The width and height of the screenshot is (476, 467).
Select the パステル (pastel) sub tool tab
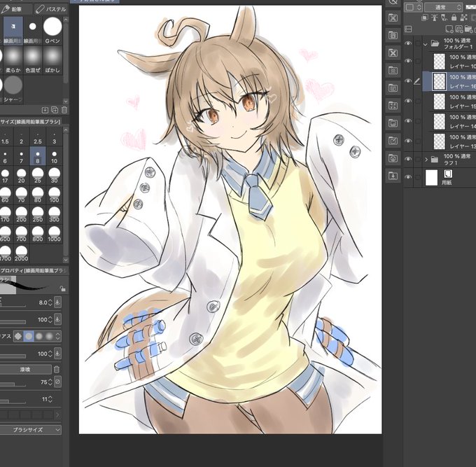pos(50,9)
